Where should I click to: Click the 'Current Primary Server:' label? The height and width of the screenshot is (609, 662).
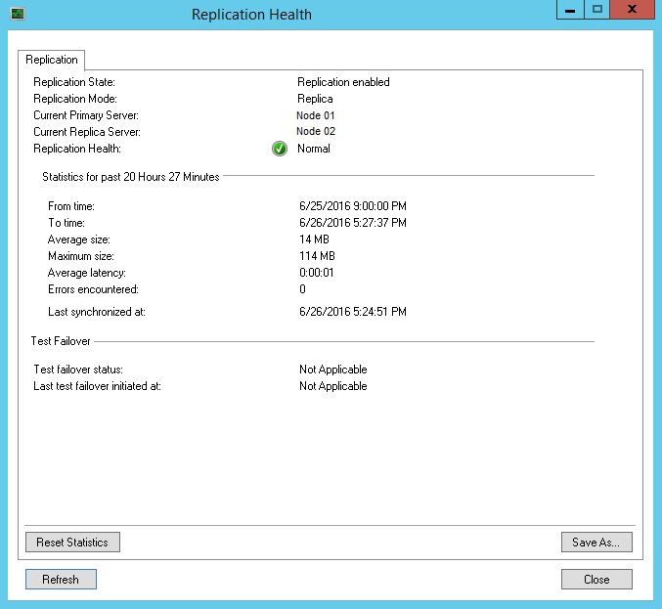click(x=86, y=115)
